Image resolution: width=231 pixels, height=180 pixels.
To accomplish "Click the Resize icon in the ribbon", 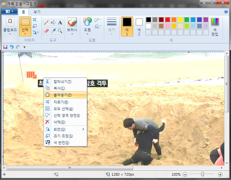I will [35, 26].
